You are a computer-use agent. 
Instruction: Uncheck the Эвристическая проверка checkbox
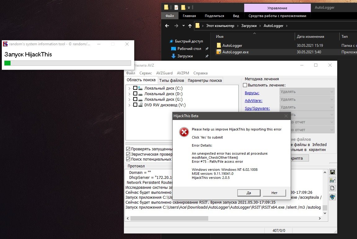coord(128,154)
